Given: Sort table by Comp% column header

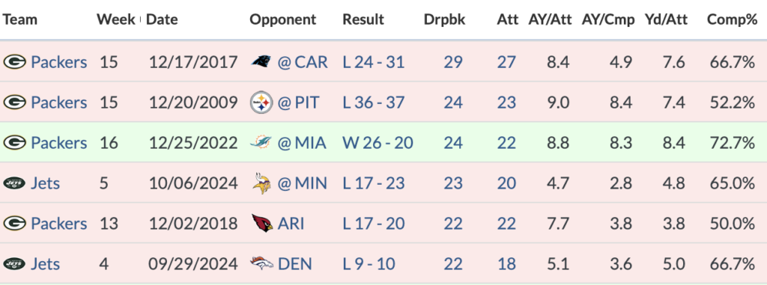Looking at the screenshot, I should pos(733,19).
